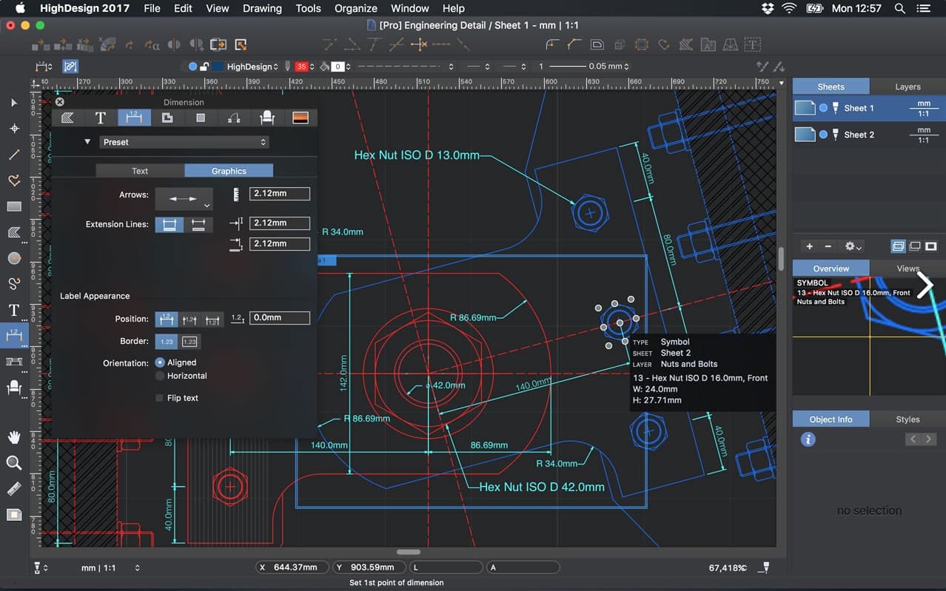Select Sheet 2 in sheets list
The image size is (946, 591).
pyautogui.click(x=869, y=135)
